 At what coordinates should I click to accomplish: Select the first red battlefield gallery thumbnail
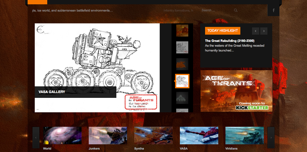pyautogui.click(x=182, y=30)
